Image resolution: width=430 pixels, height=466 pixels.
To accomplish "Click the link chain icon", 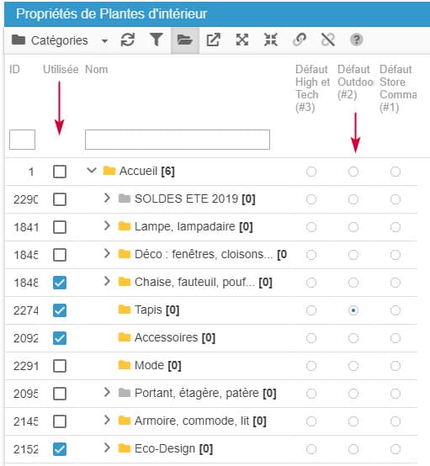I will pyautogui.click(x=300, y=40).
